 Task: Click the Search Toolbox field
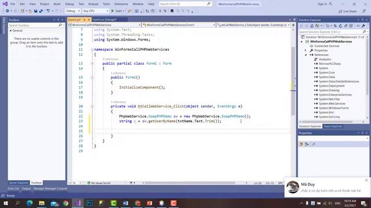[36, 25]
